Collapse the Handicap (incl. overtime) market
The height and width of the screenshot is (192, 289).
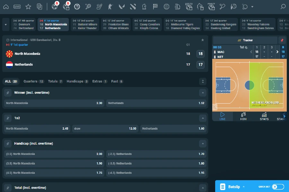coord(203,144)
